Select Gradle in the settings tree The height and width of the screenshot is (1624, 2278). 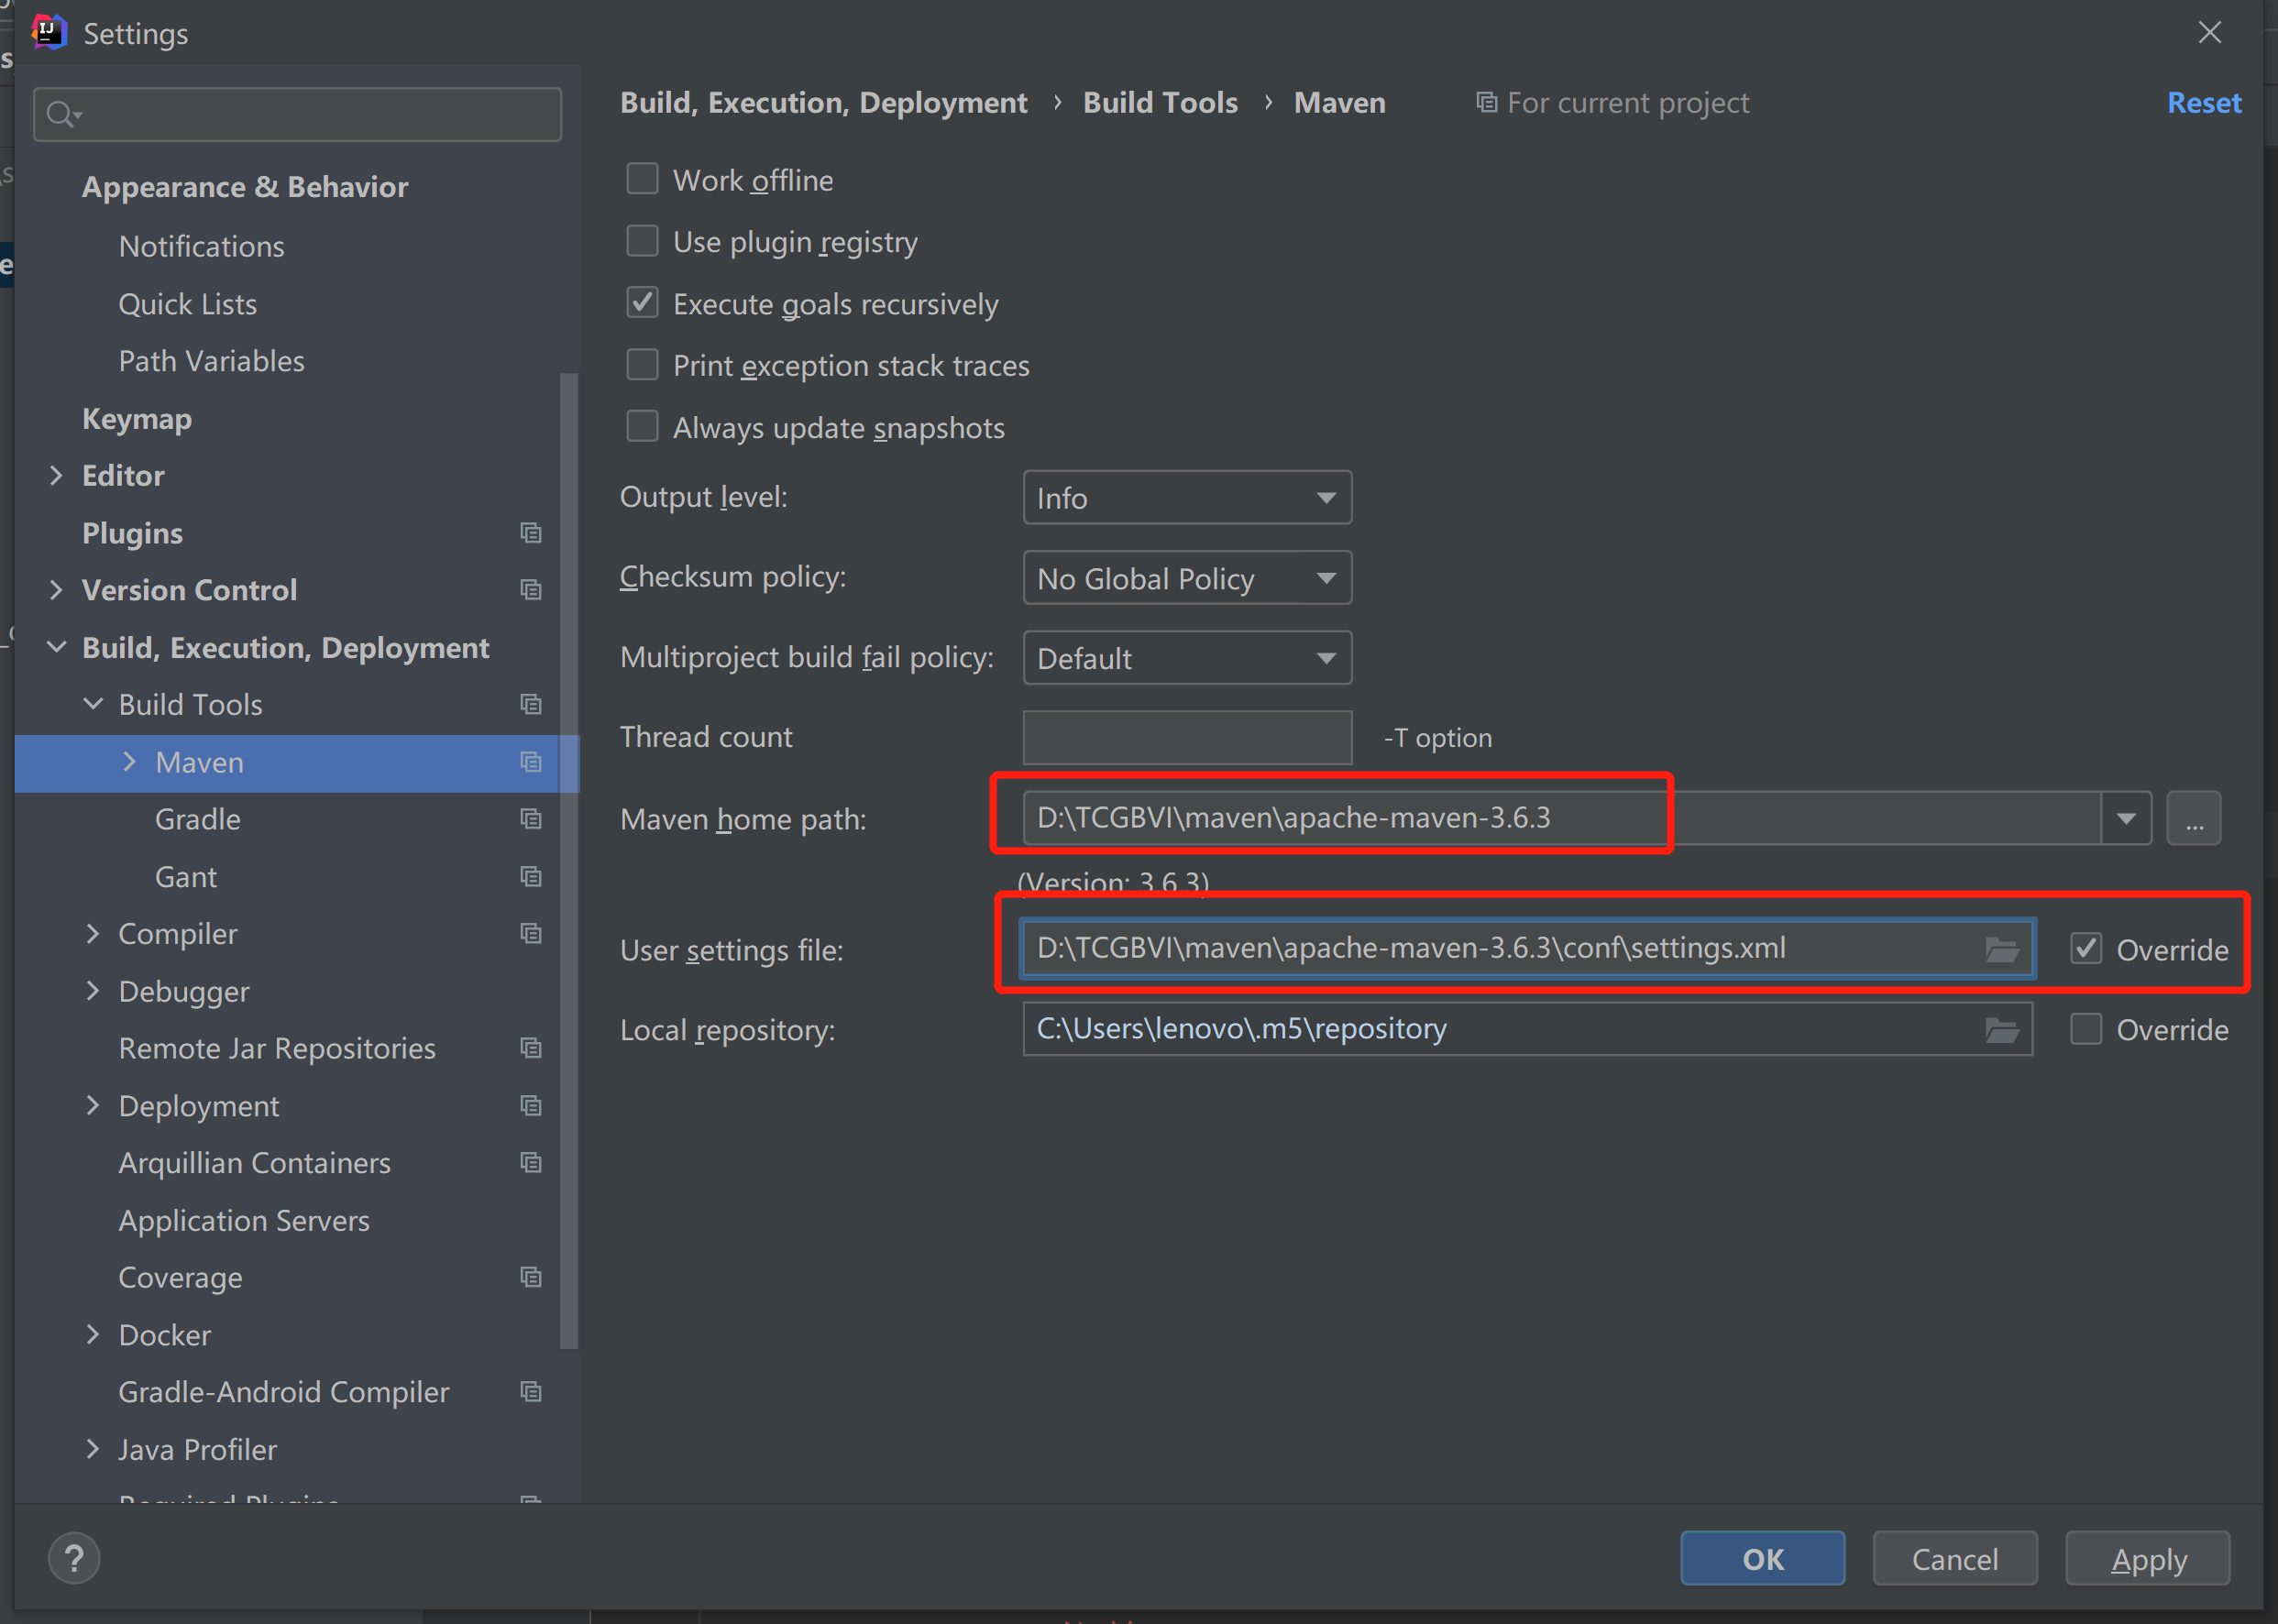click(x=198, y=819)
